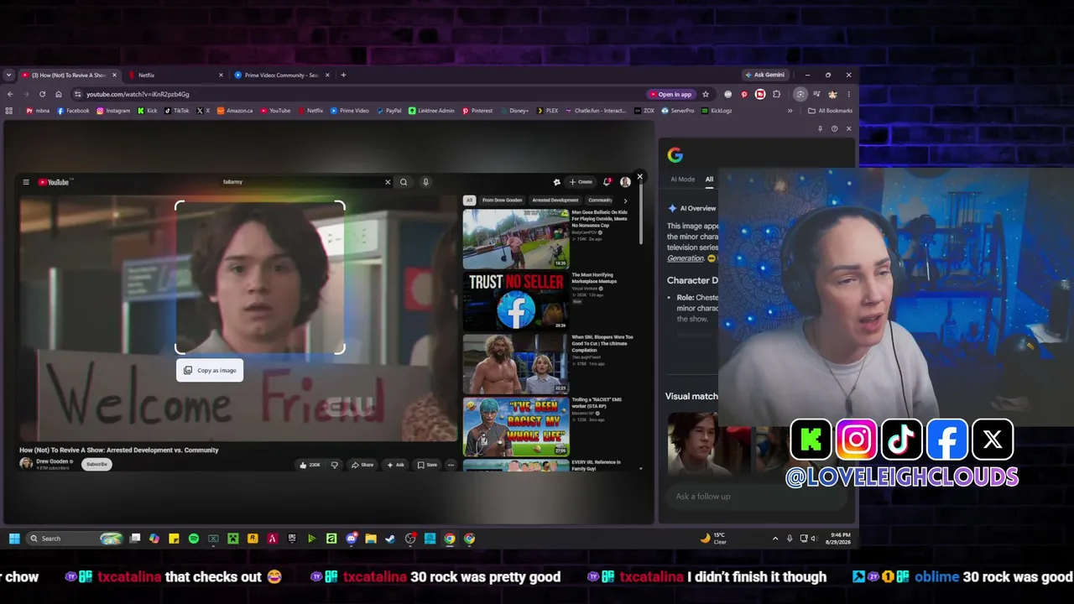Open Man Goes Ballistic On Kids thumbnail

click(515, 238)
